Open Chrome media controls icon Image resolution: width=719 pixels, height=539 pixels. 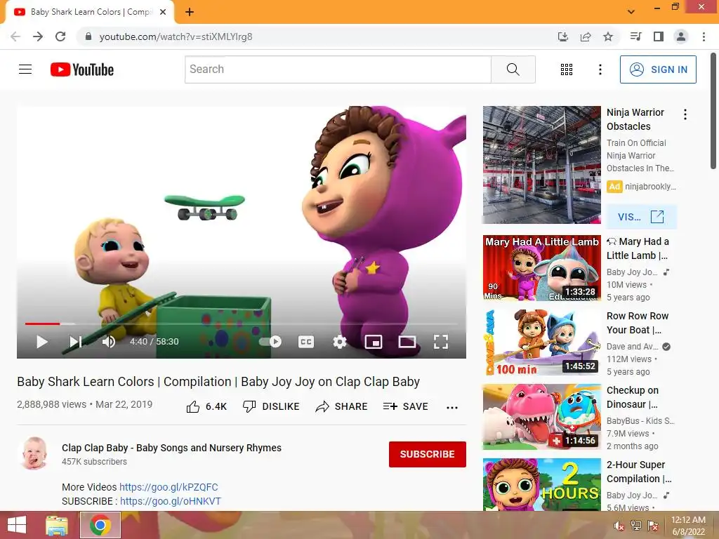[x=635, y=36]
